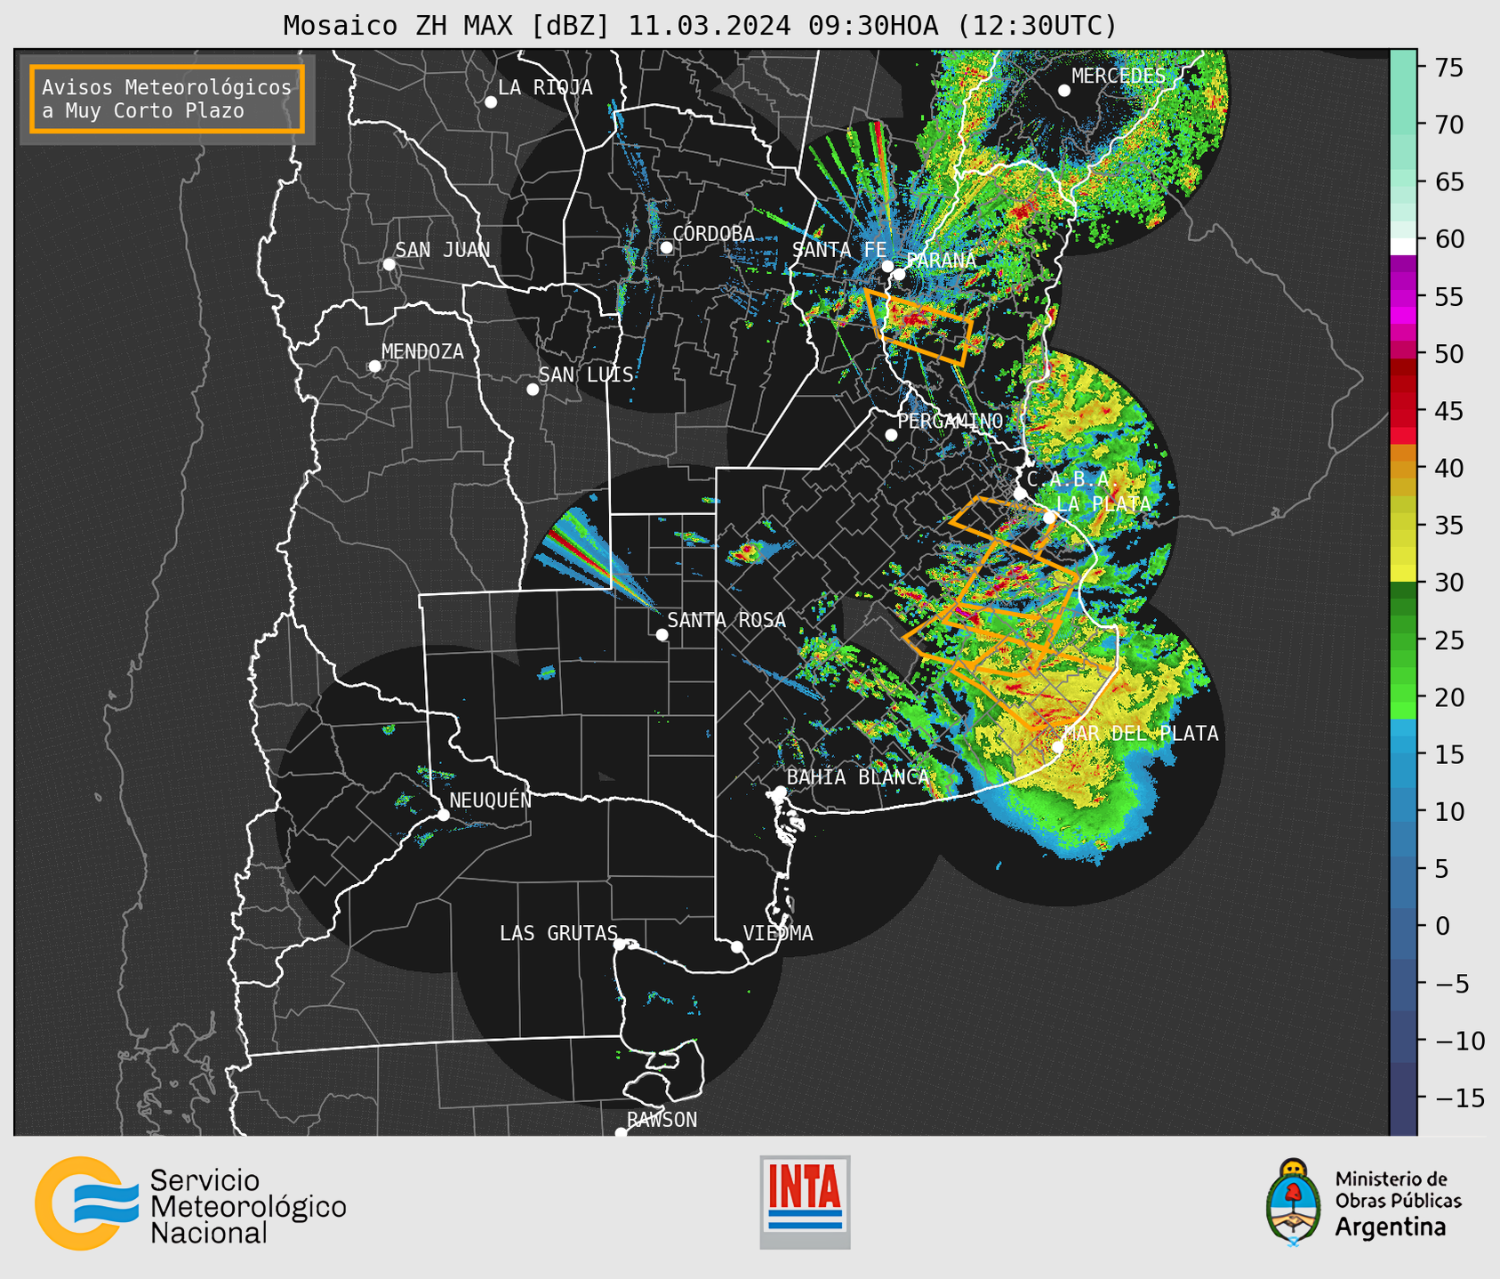Click the NEUQUÉN label text
1500x1279 pixels.
click(491, 800)
